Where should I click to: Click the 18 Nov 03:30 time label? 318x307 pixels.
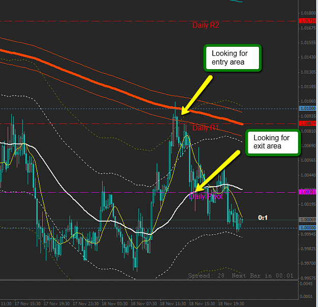(115, 304)
